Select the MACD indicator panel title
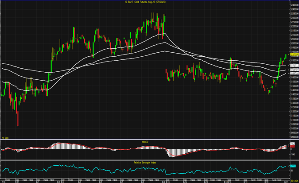The width and height of the screenshot is (299, 183). tap(146, 141)
